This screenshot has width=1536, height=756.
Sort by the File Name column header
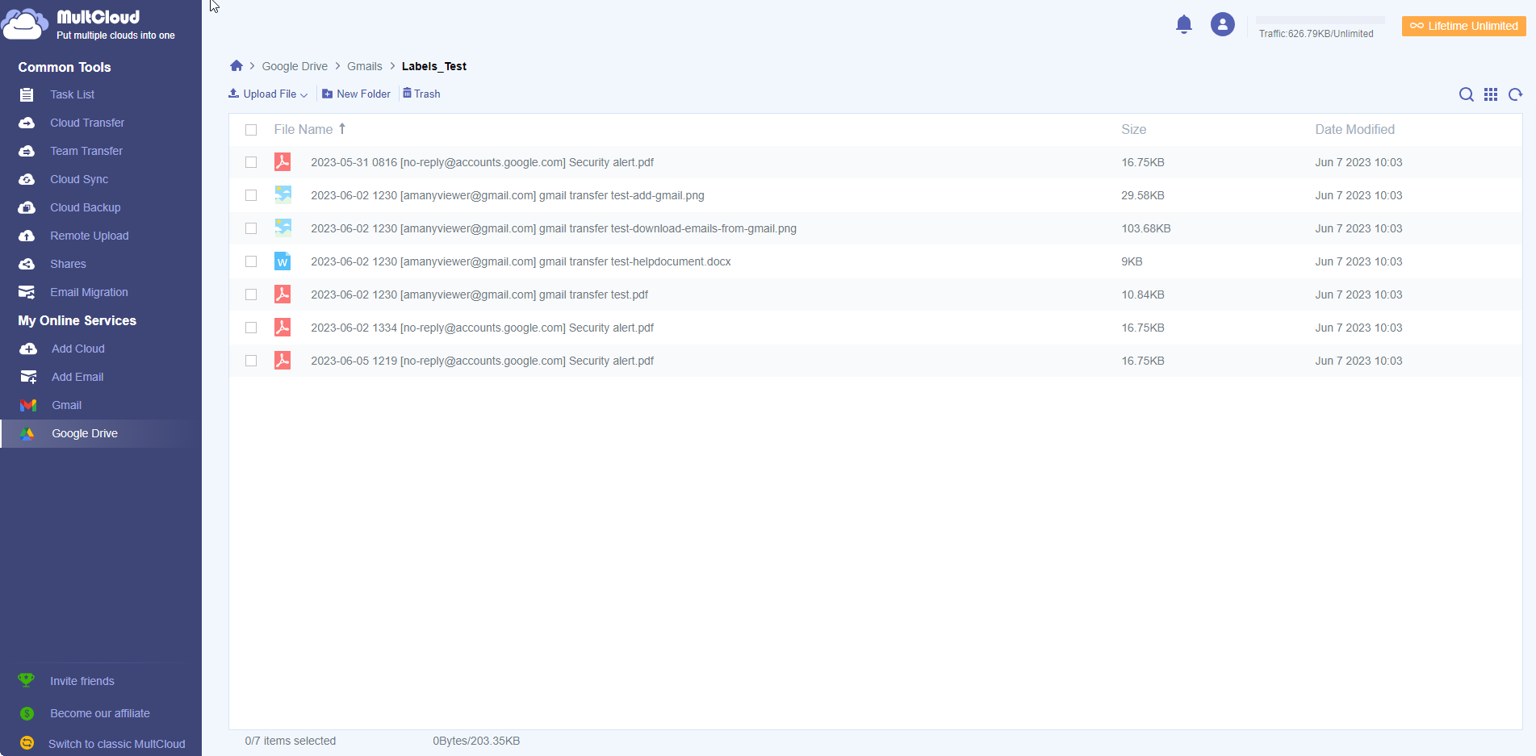tap(303, 129)
